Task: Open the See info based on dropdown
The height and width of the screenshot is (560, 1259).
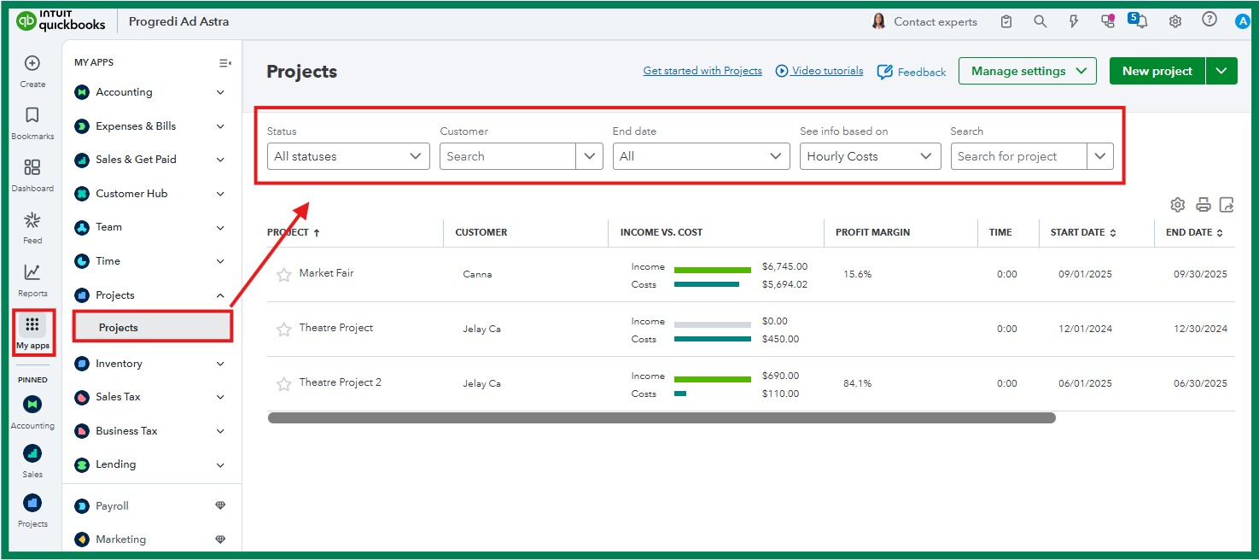Action: [x=870, y=156]
